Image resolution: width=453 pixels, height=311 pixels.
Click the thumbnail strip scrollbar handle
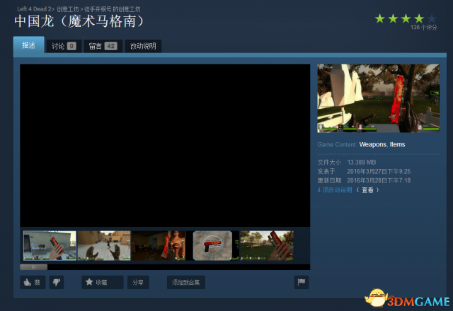(33, 267)
